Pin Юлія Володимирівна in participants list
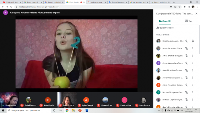Screen dimensions: 200x113 193,41
